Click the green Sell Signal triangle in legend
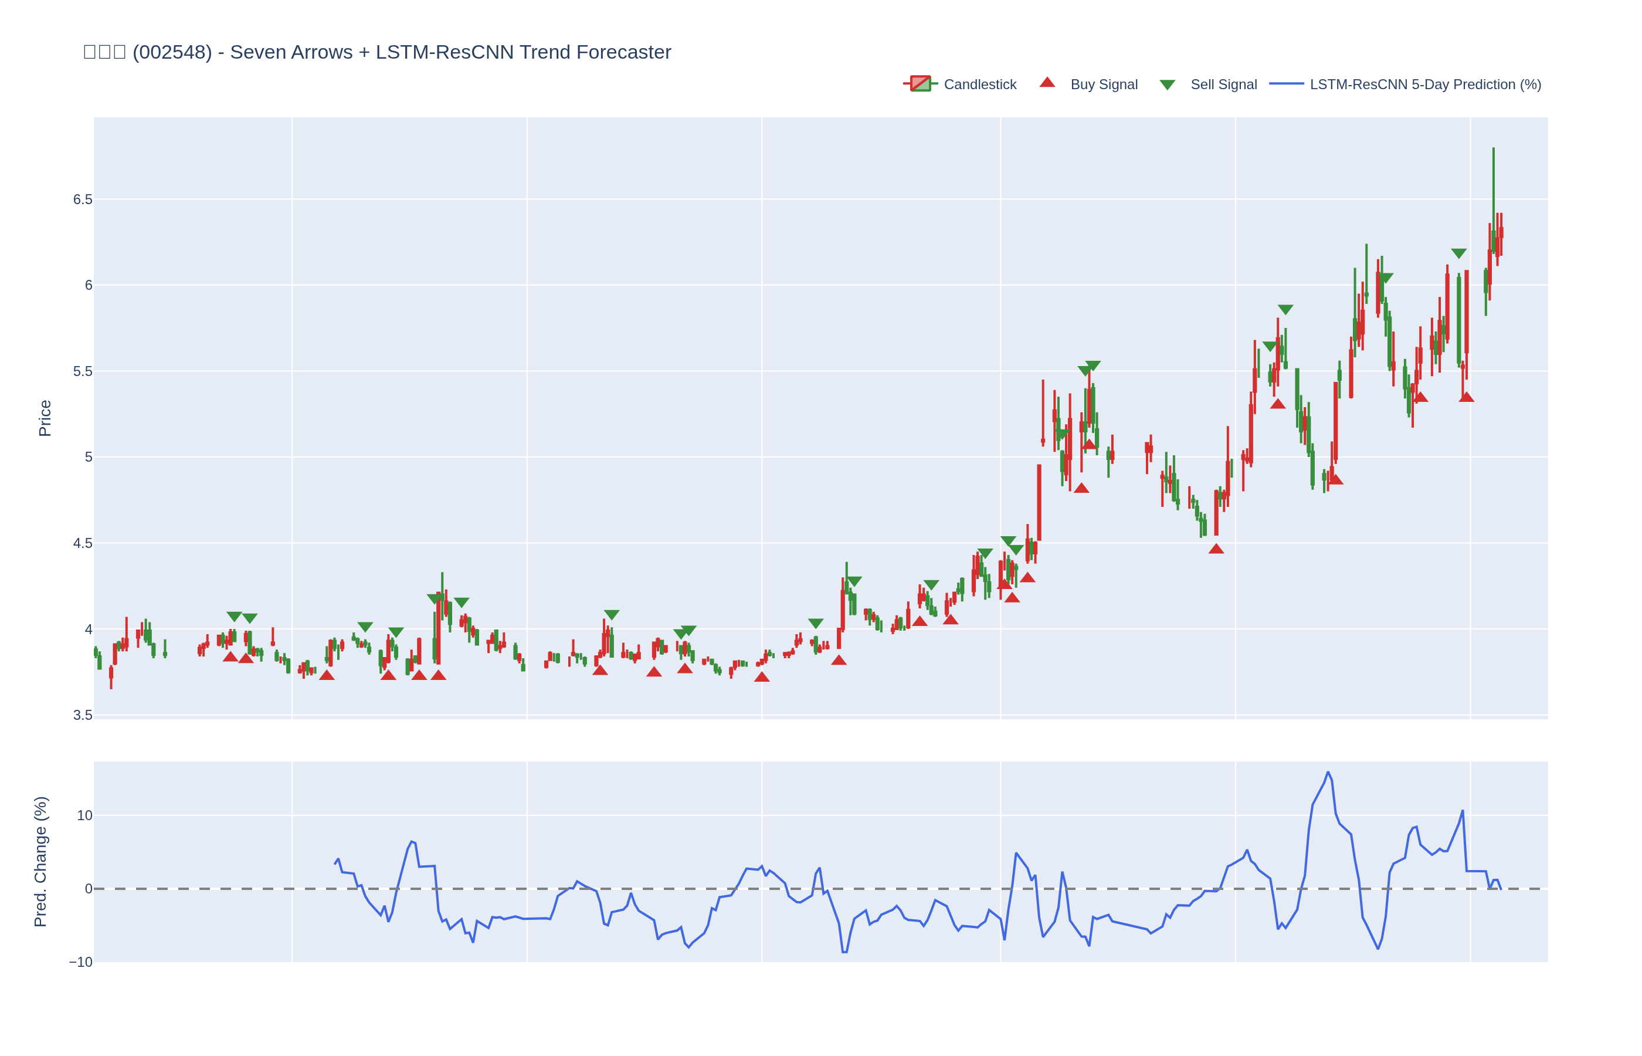1642x1056 pixels. coord(1167,85)
